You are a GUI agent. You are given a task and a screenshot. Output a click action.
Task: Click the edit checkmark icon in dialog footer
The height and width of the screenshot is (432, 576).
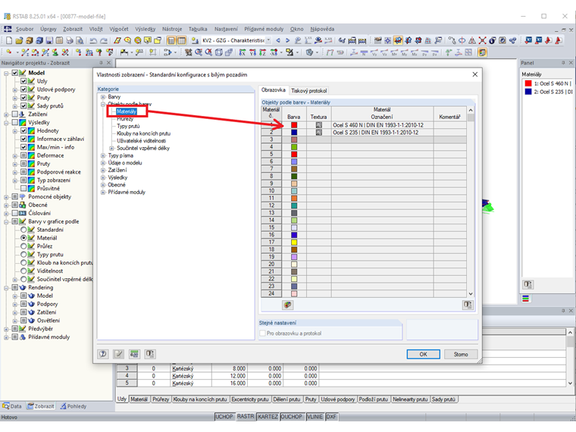[x=118, y=354]
